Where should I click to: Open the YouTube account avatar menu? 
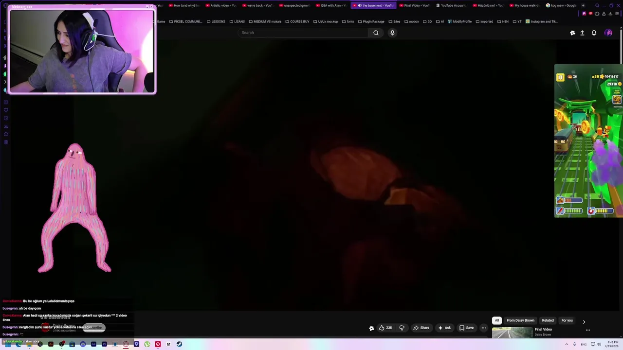608,33
